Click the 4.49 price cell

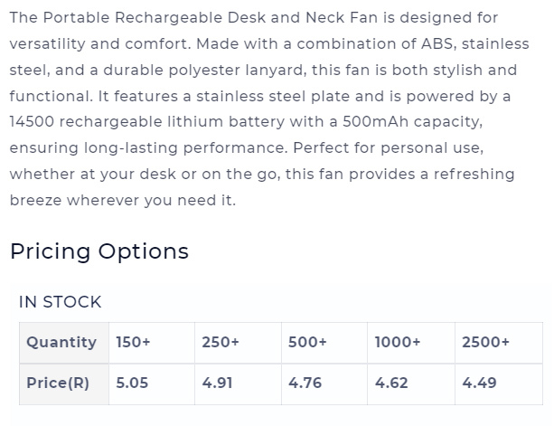(x=499, y=383)
